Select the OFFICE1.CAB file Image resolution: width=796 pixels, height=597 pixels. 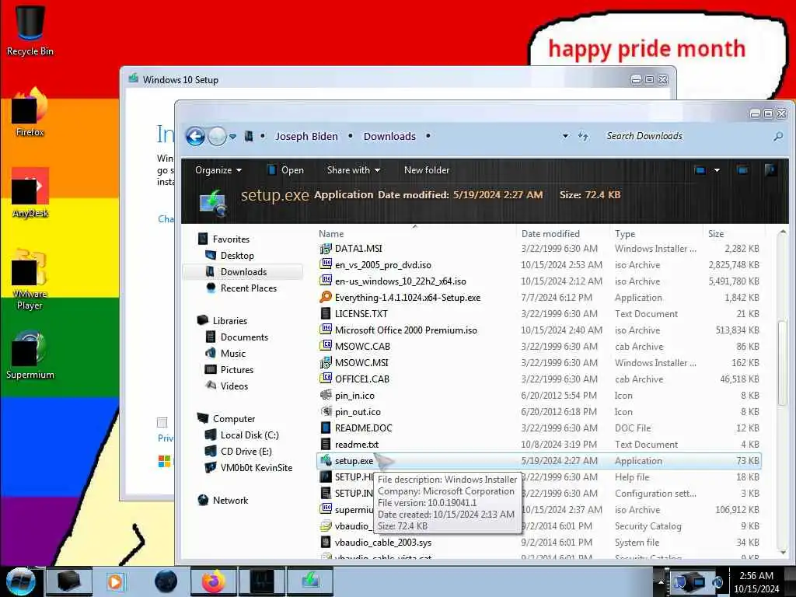[362, 379]
